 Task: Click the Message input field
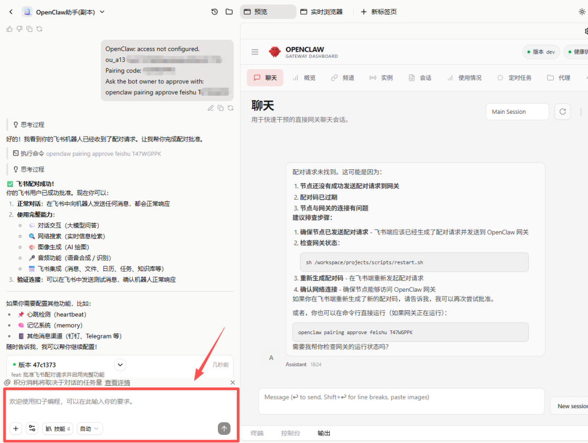[402, 401]
